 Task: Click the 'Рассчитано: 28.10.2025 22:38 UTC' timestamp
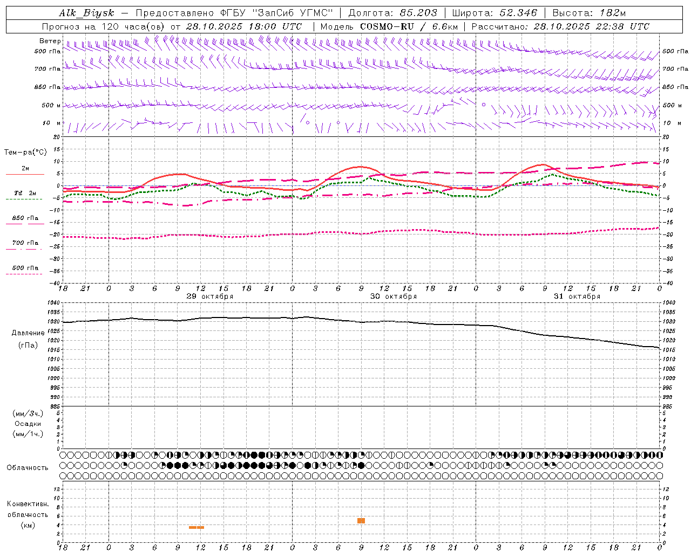[x=560, y=26]
